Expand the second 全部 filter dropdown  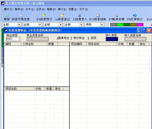40,25
